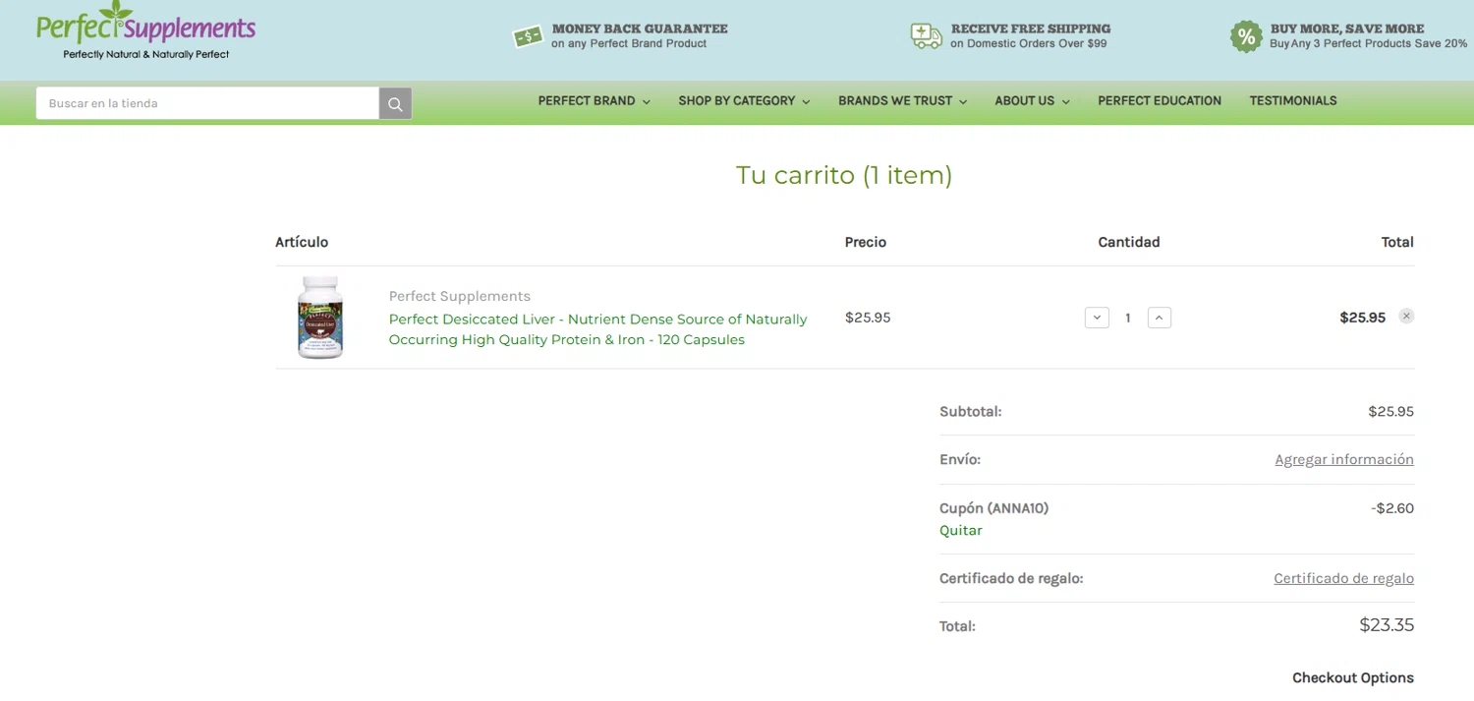
Task: Decrease quantity with the down arrow
Action: pos(1097,318)
